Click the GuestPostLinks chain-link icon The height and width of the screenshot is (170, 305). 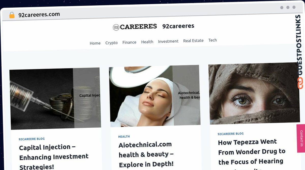tap(300, 83)
